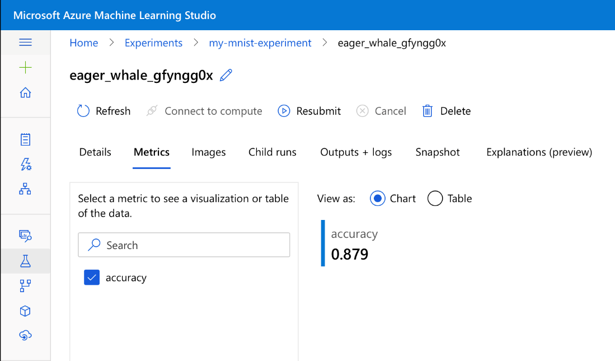615x361 pixels.
Task: Open Models cube icon in sidebar
Action: 25,311
